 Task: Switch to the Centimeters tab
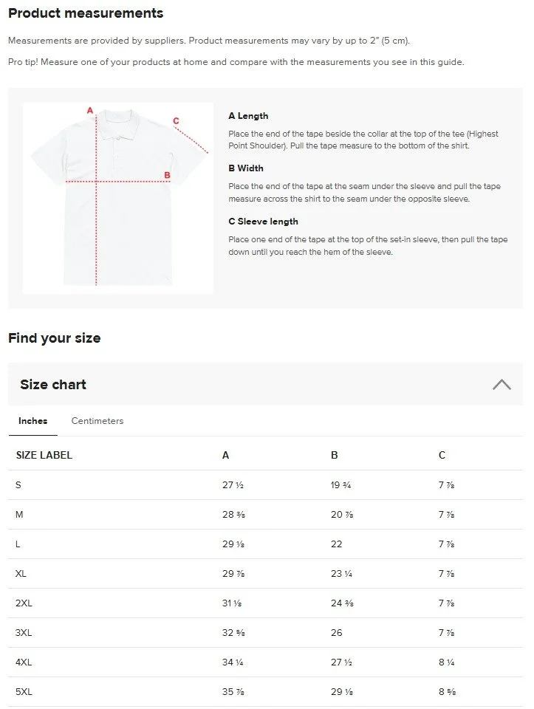tap(97, 421)
